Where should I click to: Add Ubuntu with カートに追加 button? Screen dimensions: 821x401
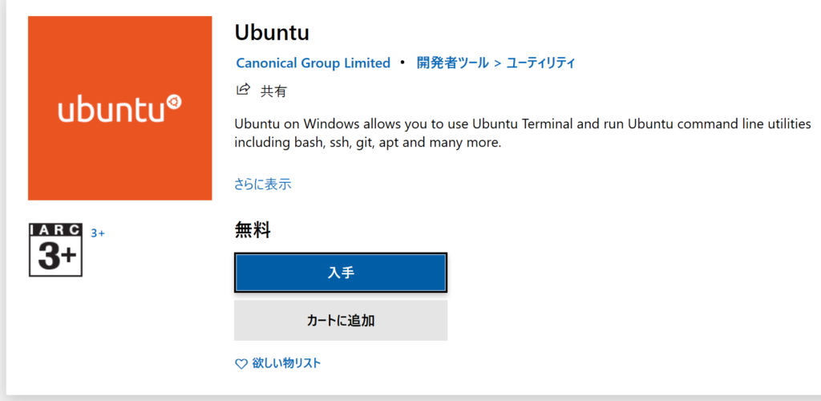pos(340,320)
